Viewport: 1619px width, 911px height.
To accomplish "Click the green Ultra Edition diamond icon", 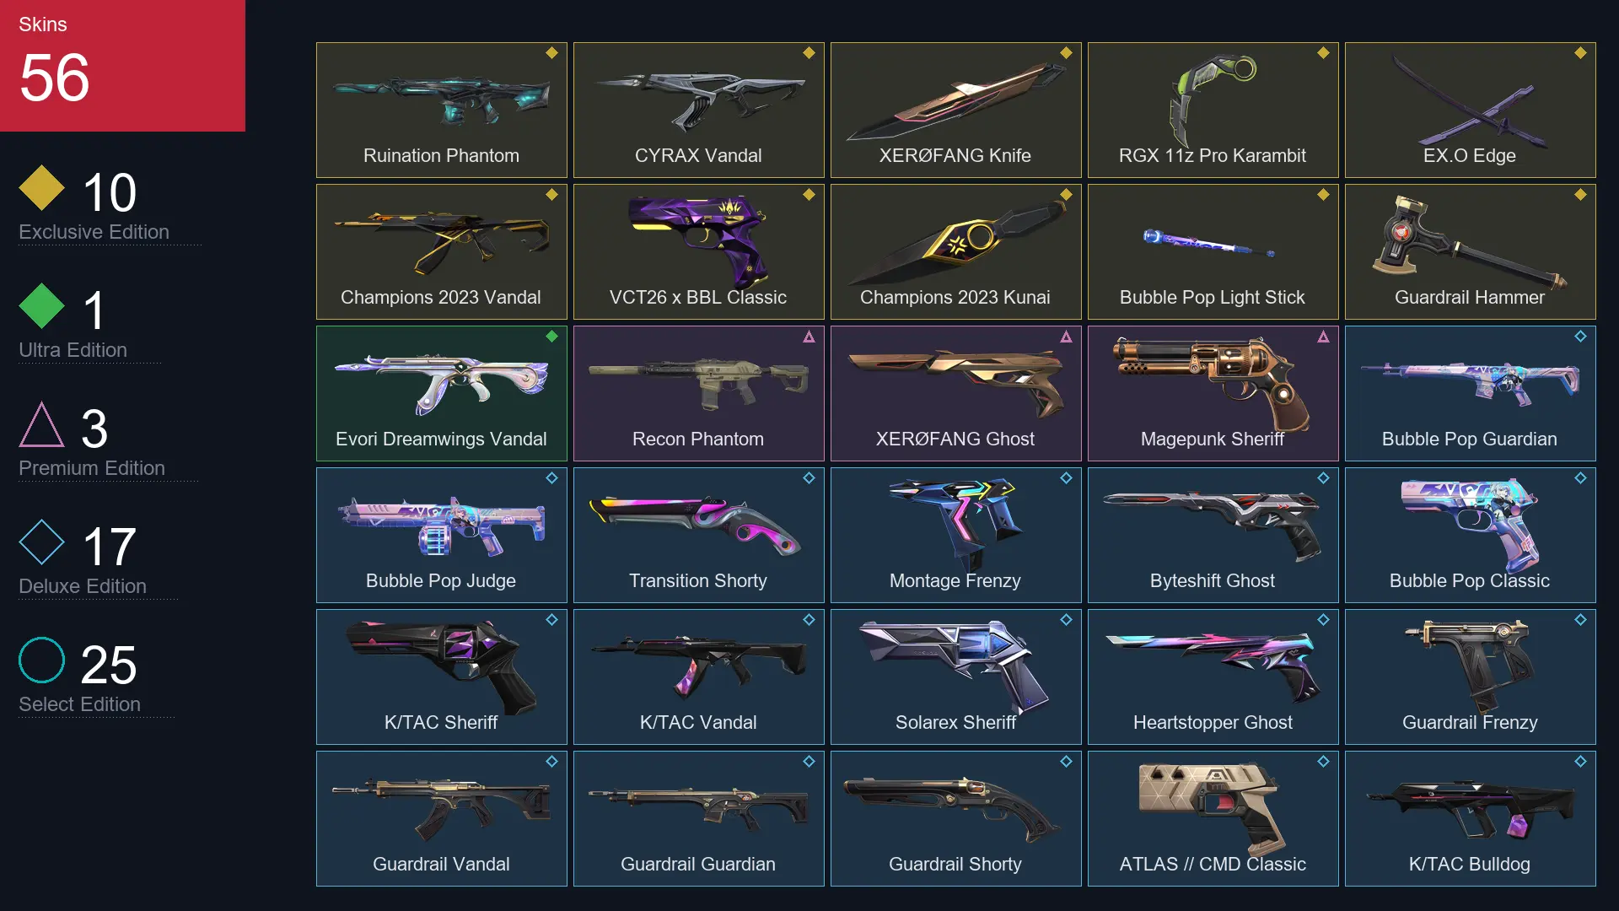I will (42, 305).
